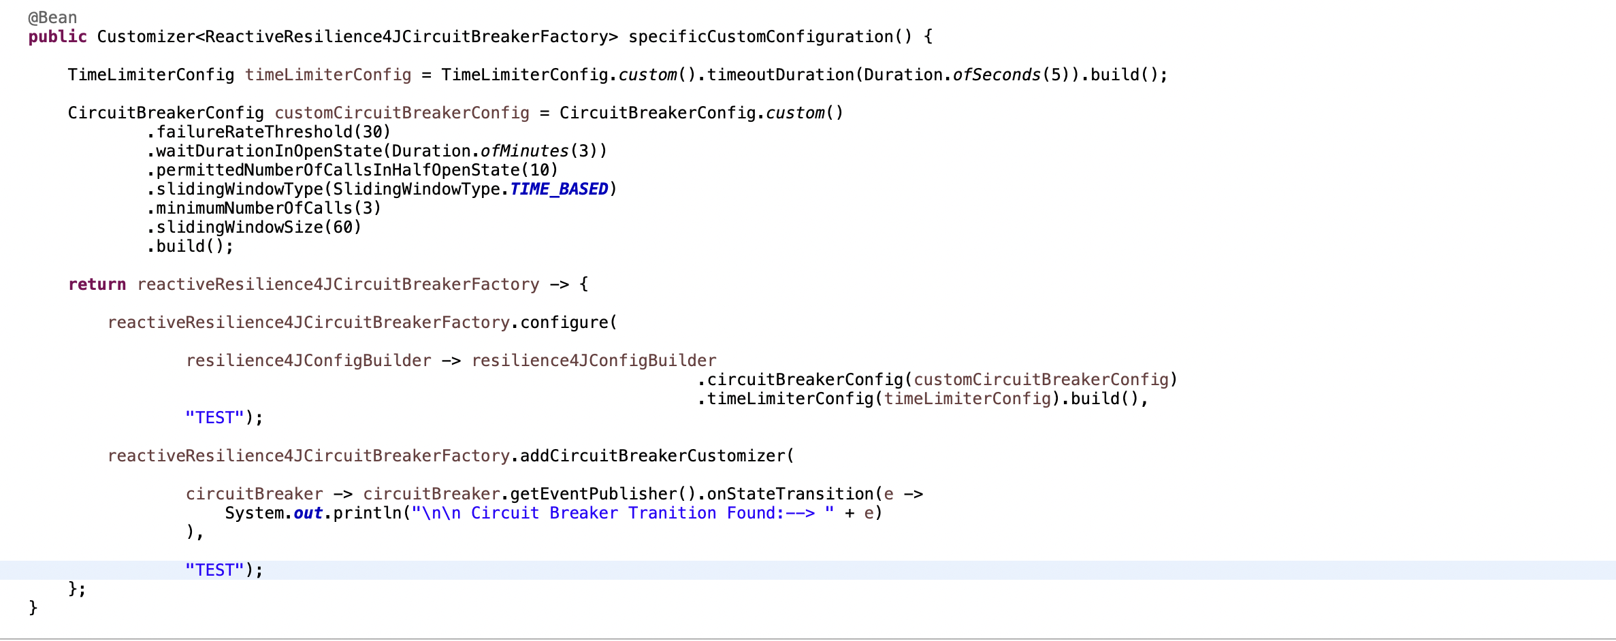Click the .slidingWindowSize(60) line
This screenshot has height=641, width=1616.
(x=254, y=227)
